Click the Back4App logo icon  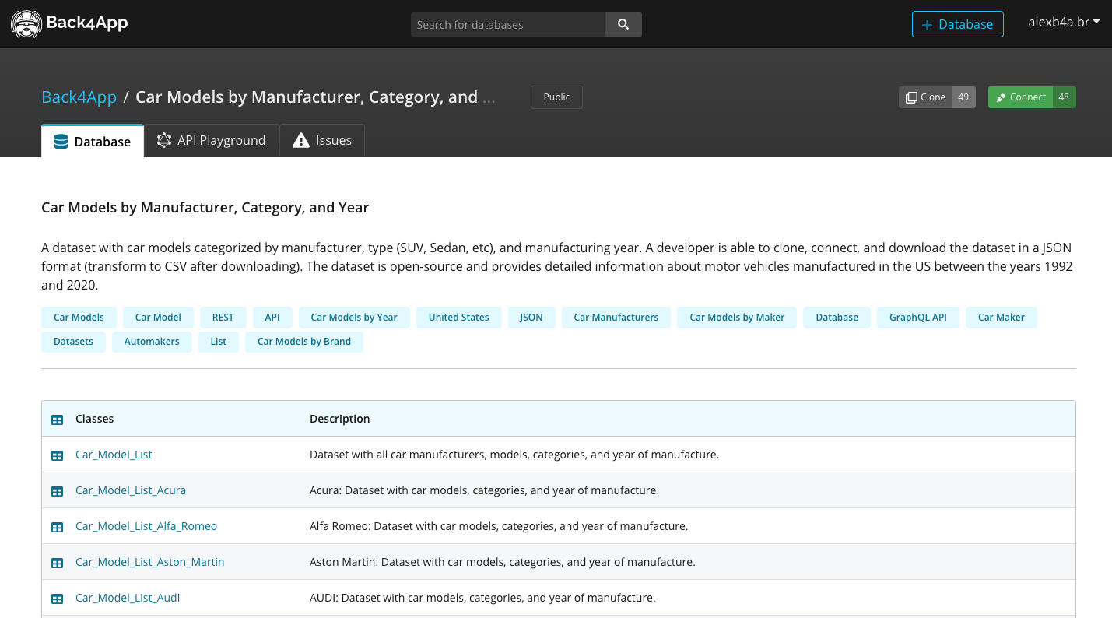[x=26, y=24]
